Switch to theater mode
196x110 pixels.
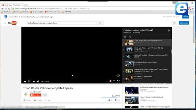click(x=114, y=82)
